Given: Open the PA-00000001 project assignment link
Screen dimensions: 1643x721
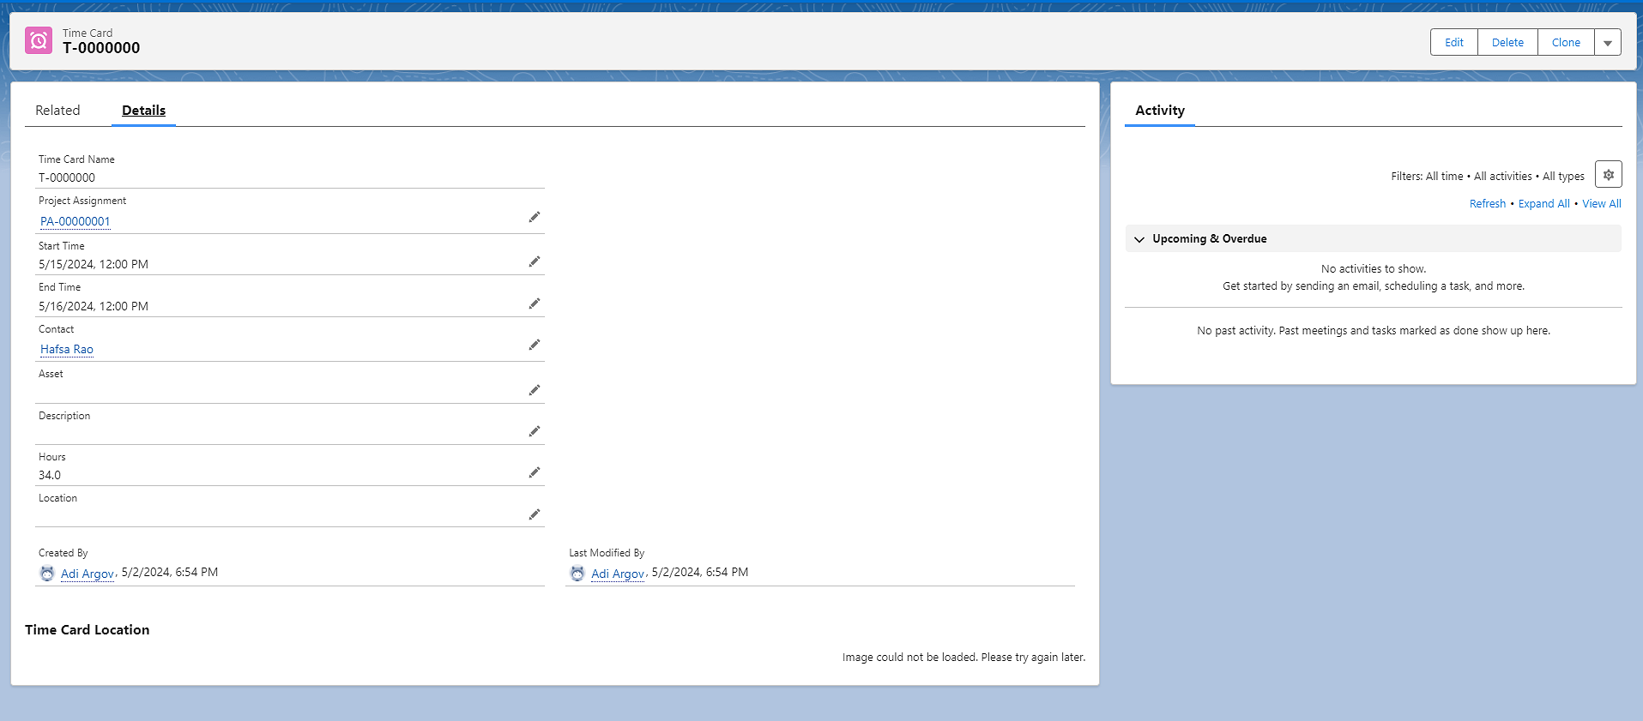Looking at the screenshot, I should pyautogui.click(x=76, y=222).
